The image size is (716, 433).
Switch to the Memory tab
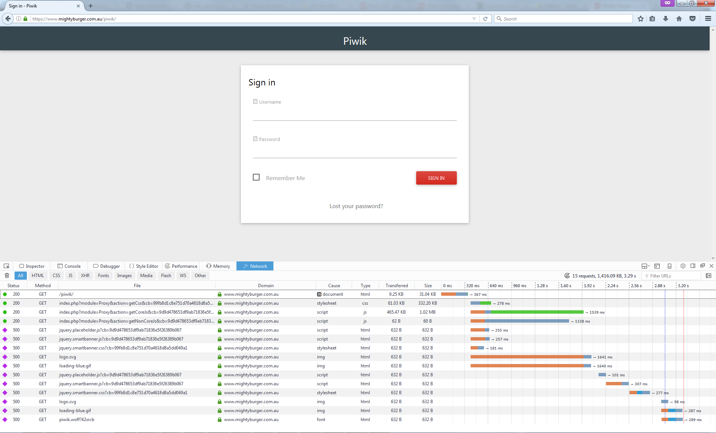point(218,266)
